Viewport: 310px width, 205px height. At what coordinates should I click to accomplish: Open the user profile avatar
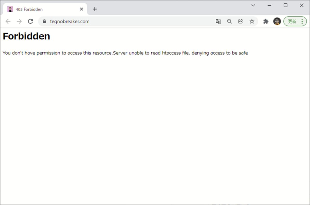[277, 21]
